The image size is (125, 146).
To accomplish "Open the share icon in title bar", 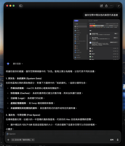I will click(106, 6).
